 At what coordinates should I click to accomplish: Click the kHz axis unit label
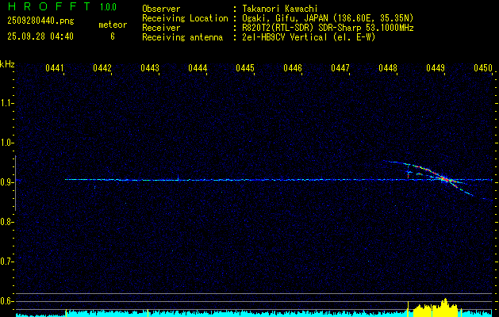(7, 64)
